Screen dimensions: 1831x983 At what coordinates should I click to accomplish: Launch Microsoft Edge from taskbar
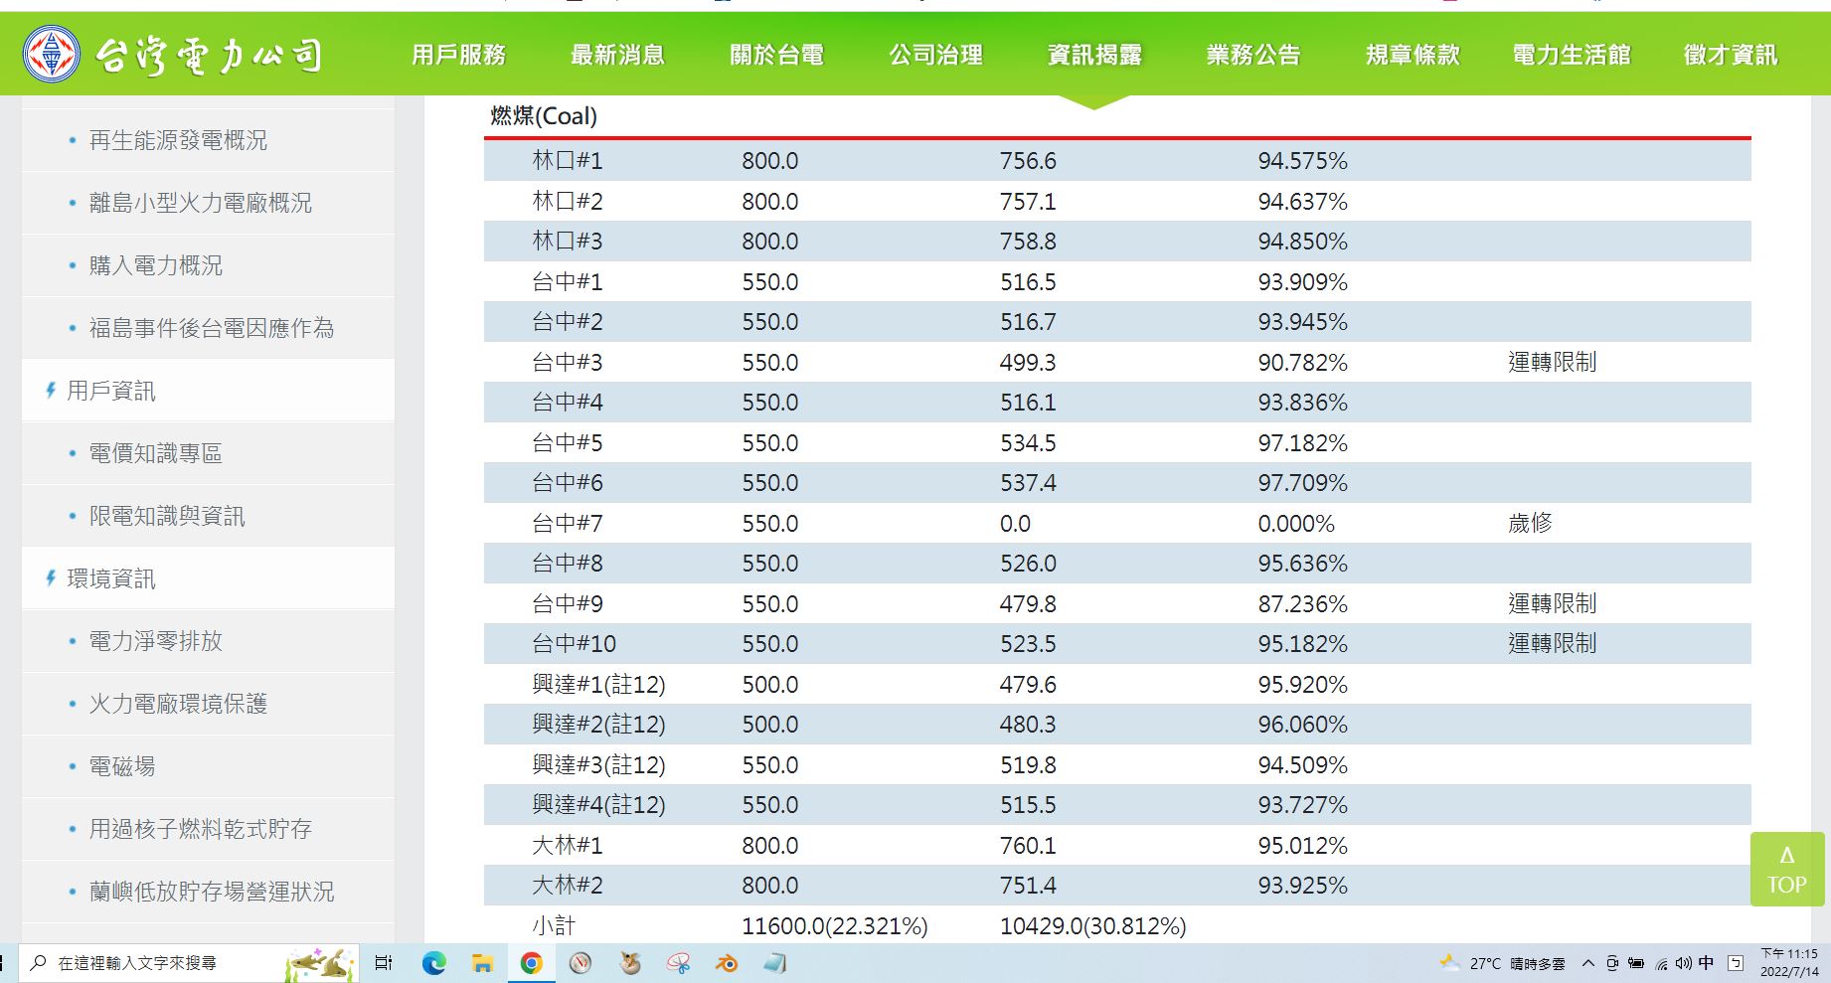click(x=433, y=963)
